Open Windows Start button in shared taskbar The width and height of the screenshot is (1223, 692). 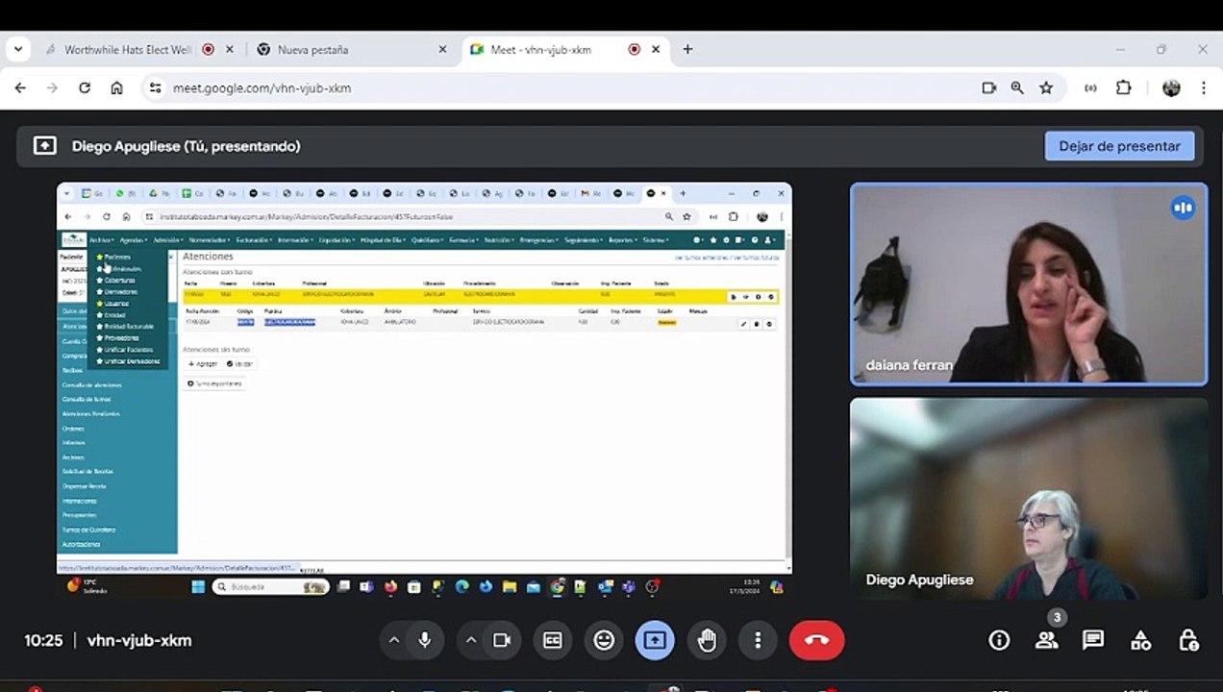coord(198,586)
